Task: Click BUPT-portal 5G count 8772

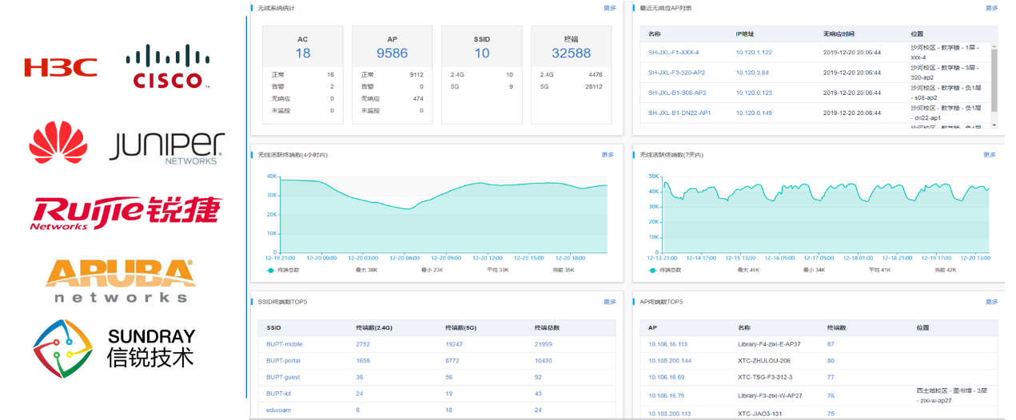Action: [453, 360]
